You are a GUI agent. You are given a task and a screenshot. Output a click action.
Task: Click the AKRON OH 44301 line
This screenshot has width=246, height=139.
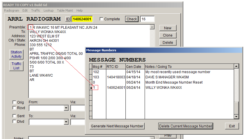[44, 41]
